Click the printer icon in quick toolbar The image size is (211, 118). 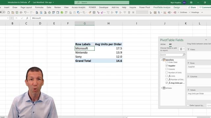click(49, 12)
